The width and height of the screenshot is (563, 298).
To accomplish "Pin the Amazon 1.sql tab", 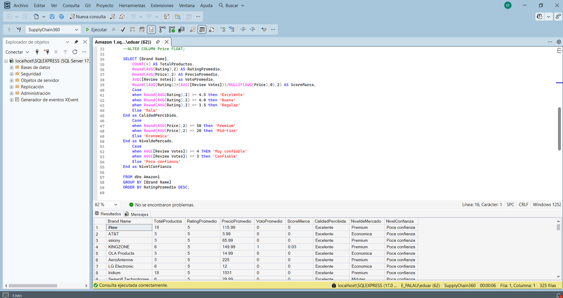I will [158, 42].
